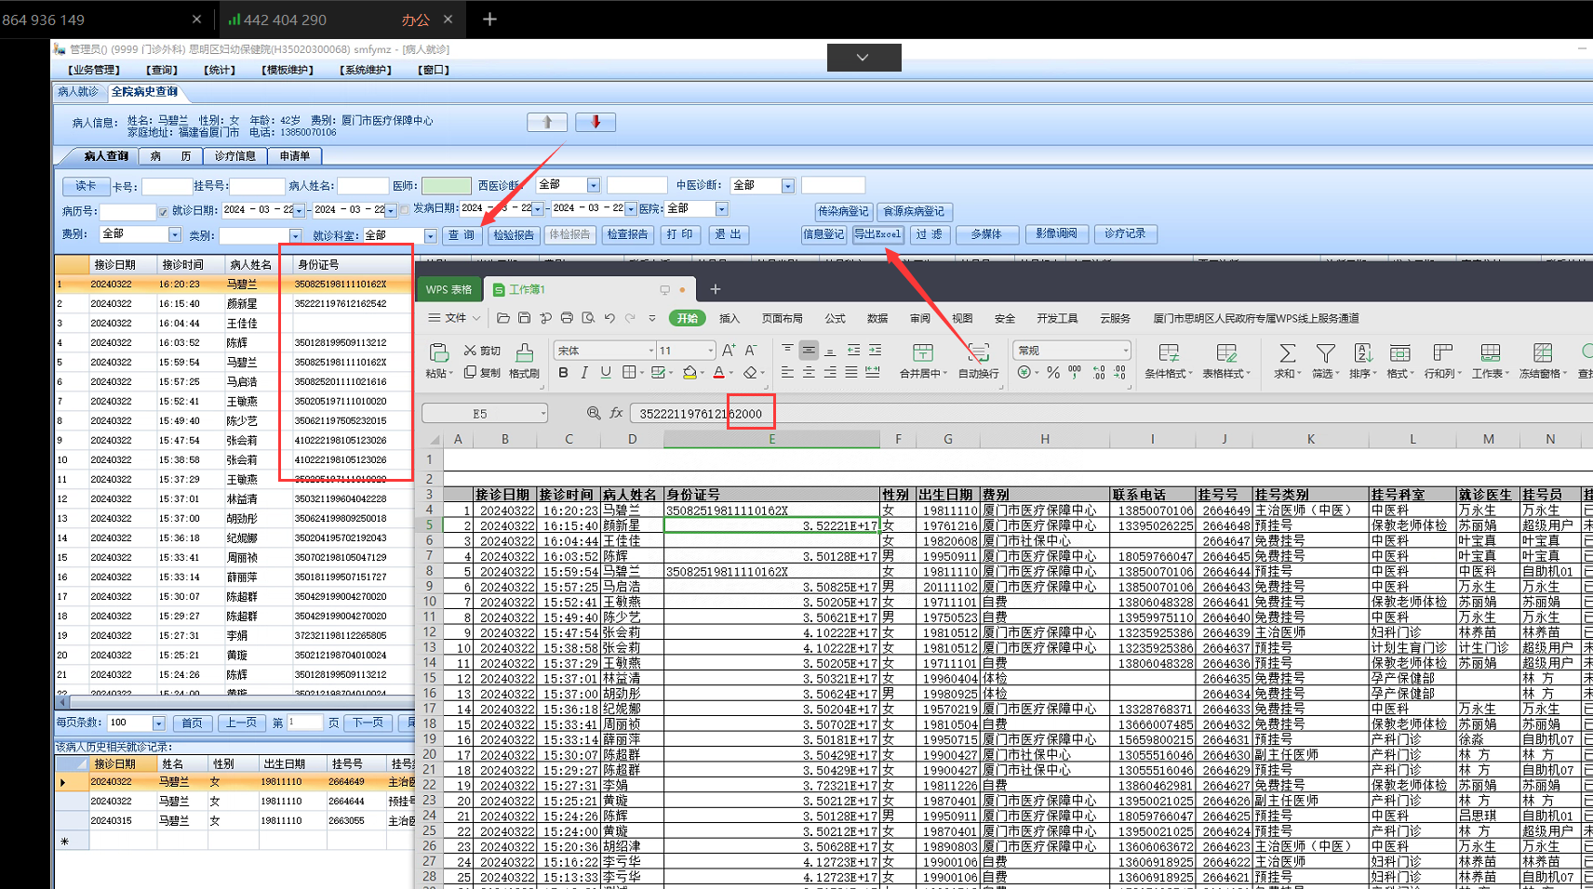Enable the 发病日期 checkbox
This screenshot has width=1593, height=889.
tap(405, 210)
